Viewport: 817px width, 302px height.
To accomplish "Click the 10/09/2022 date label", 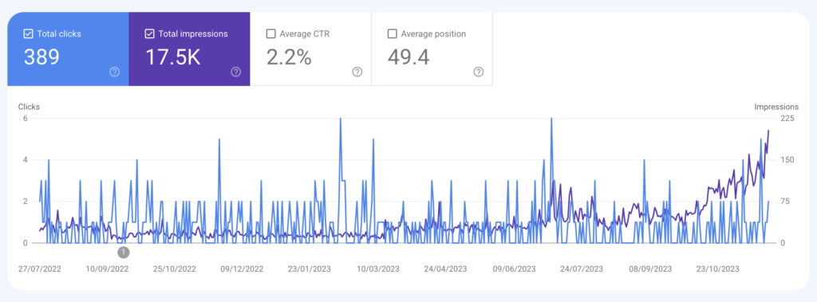I will tap(108, 269).
